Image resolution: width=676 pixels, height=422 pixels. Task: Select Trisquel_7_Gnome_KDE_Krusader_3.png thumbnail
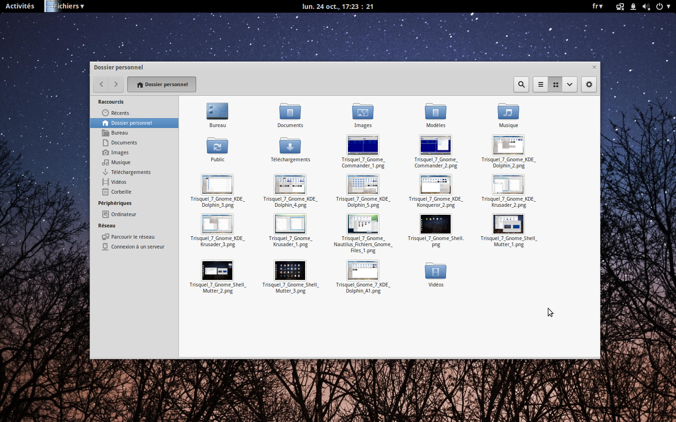[217, 224]
